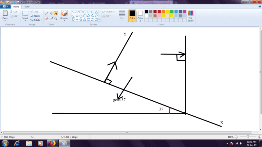
Task: Click the Resize button
Action: point(35,16)
